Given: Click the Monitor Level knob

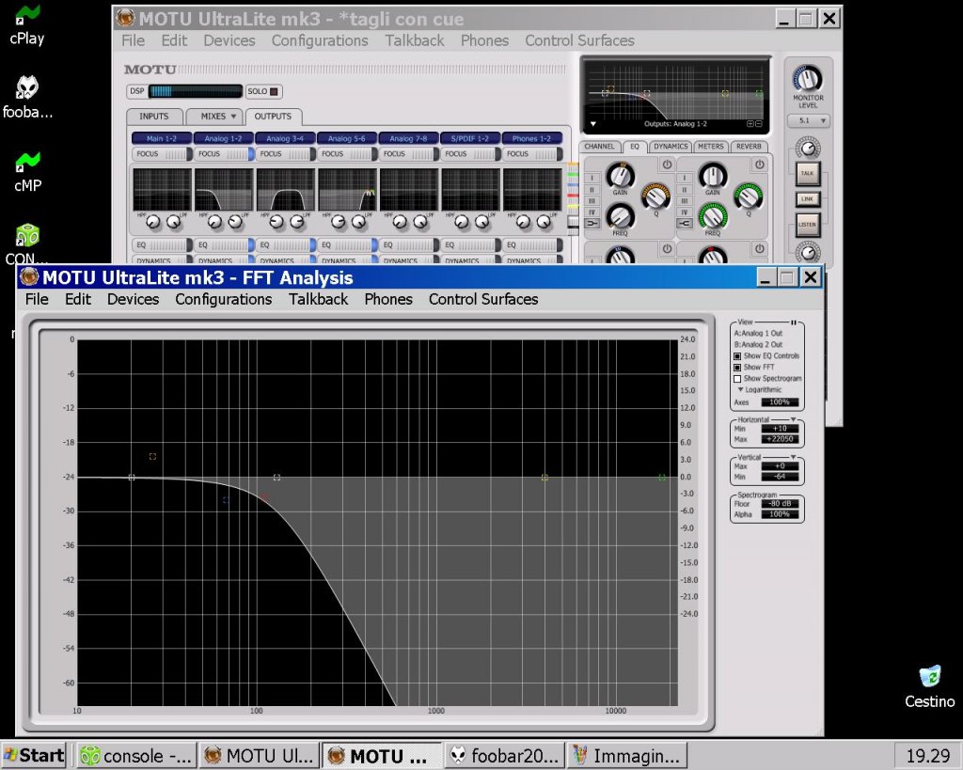Looking at the screenshot, I should coord(808,79).
